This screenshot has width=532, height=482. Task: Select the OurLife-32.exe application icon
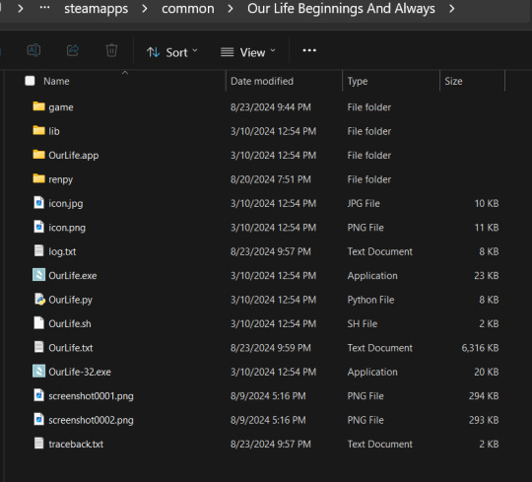39,372
